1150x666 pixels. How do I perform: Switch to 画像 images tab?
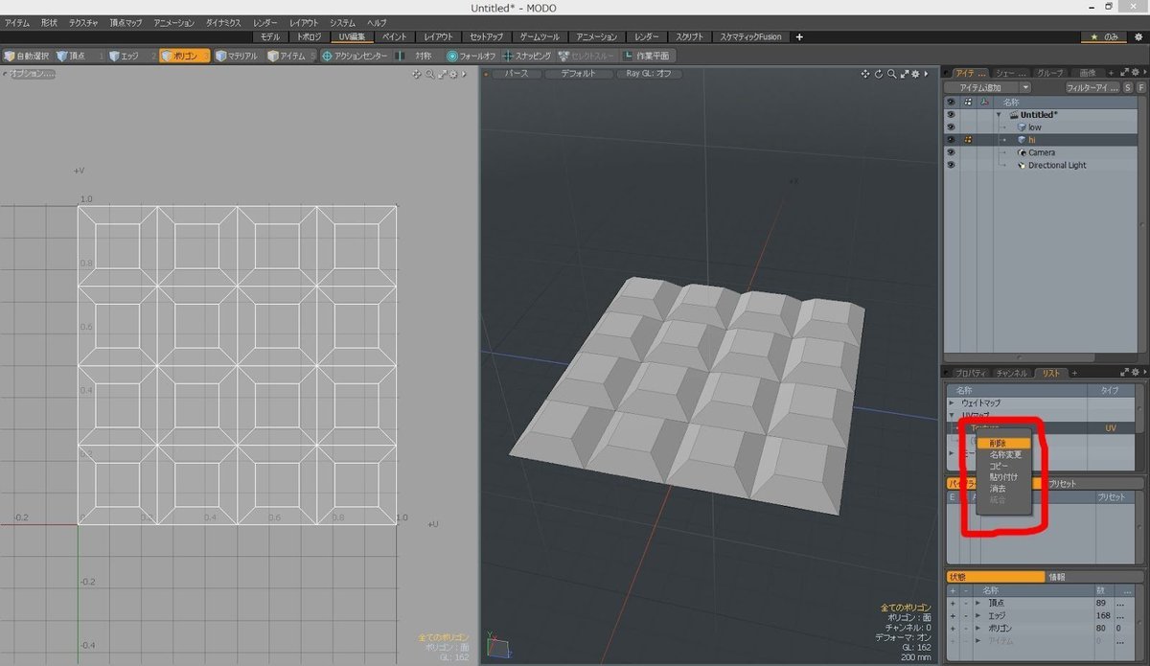coord(1087,73)
